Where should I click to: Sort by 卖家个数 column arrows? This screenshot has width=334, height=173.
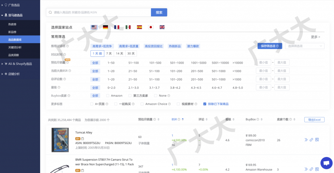[x=295, y=119]
